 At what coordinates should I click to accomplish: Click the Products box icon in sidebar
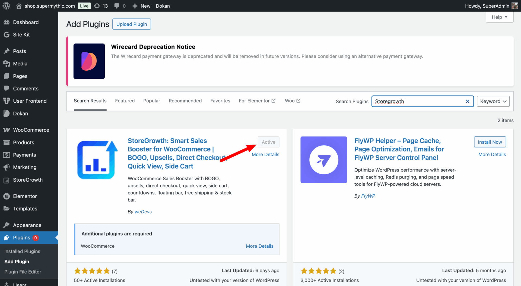pos(7,142)
